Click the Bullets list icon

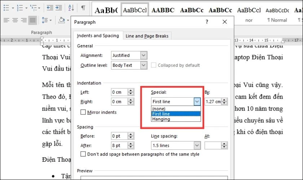tap(6, 8)
